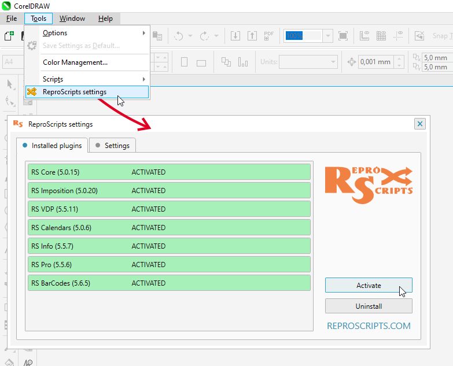Select the Pick tool in toolbox
The image size is (453, 366).
(x=10, y=84)
